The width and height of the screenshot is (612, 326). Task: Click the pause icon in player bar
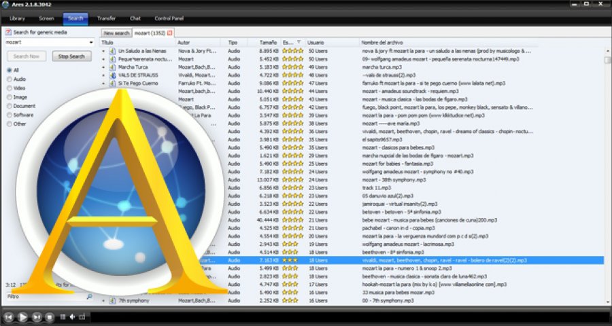coord(63,317)
